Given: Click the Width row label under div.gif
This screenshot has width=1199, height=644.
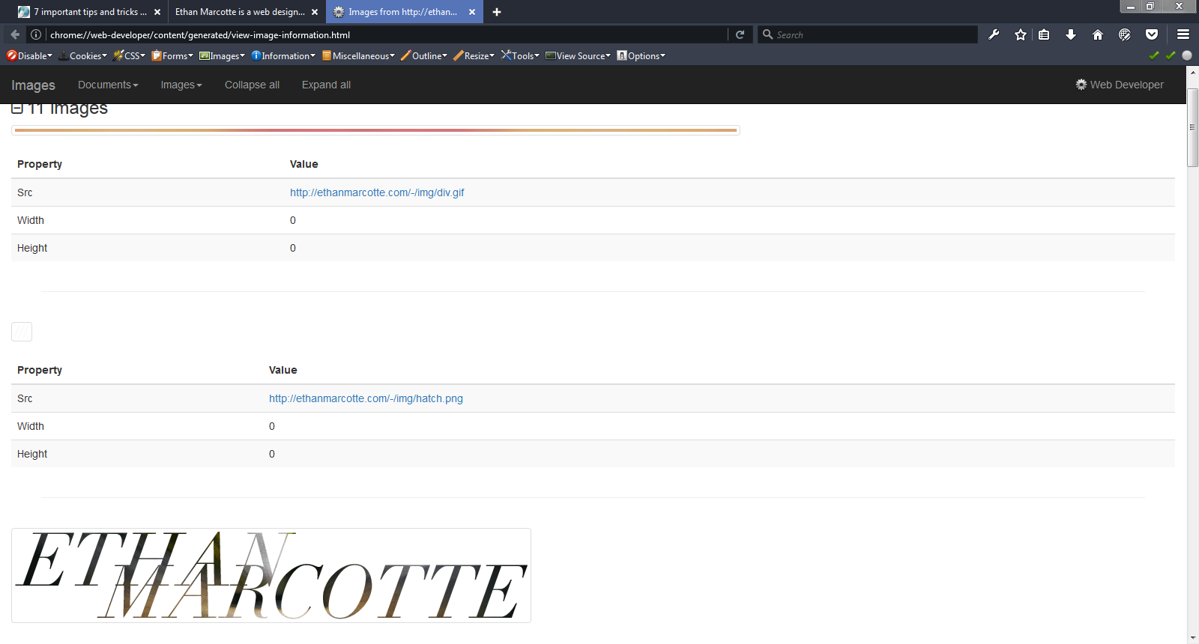Looking at the screenshot, I should (x=31, y=220).
